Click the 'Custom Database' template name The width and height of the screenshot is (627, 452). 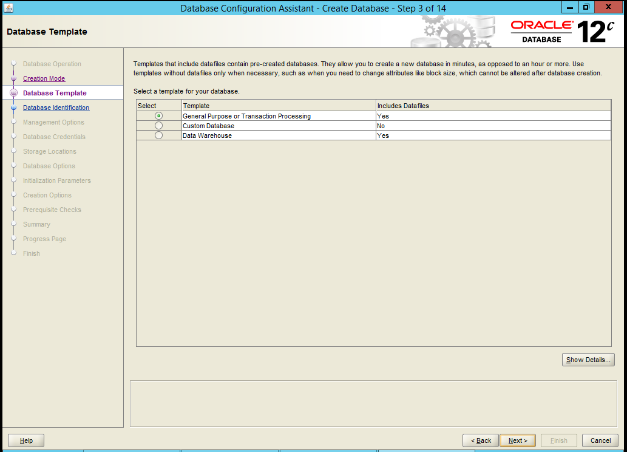(208, 126)
